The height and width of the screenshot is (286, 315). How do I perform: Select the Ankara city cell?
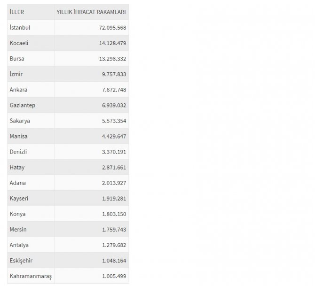(18, 90)
